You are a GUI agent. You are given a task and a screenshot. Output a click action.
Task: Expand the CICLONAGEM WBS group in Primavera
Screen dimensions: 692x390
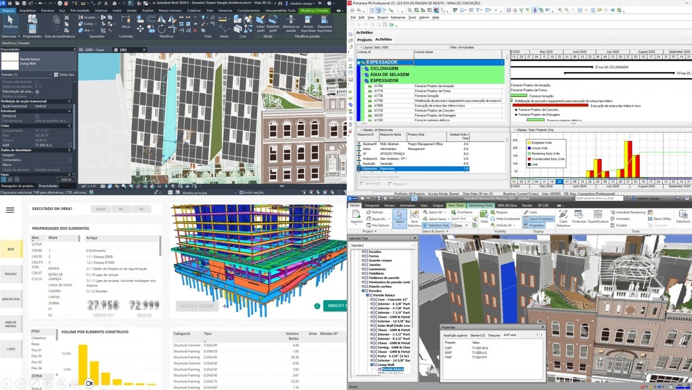pos(362,68)
